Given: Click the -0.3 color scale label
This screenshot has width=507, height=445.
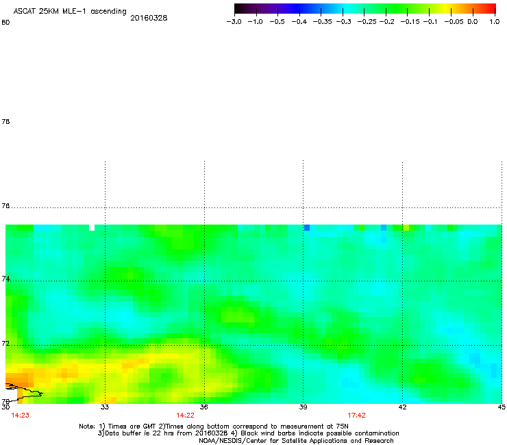Looking at the screenshot, I should click(344, 22).
